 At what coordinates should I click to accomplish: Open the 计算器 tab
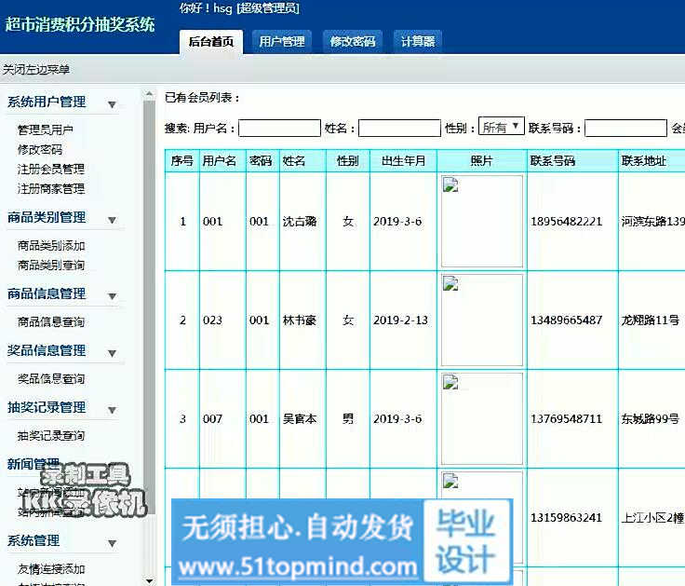418,42
